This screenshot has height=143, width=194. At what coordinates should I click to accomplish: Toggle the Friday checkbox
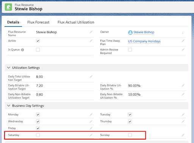click(x=38, y=128)
